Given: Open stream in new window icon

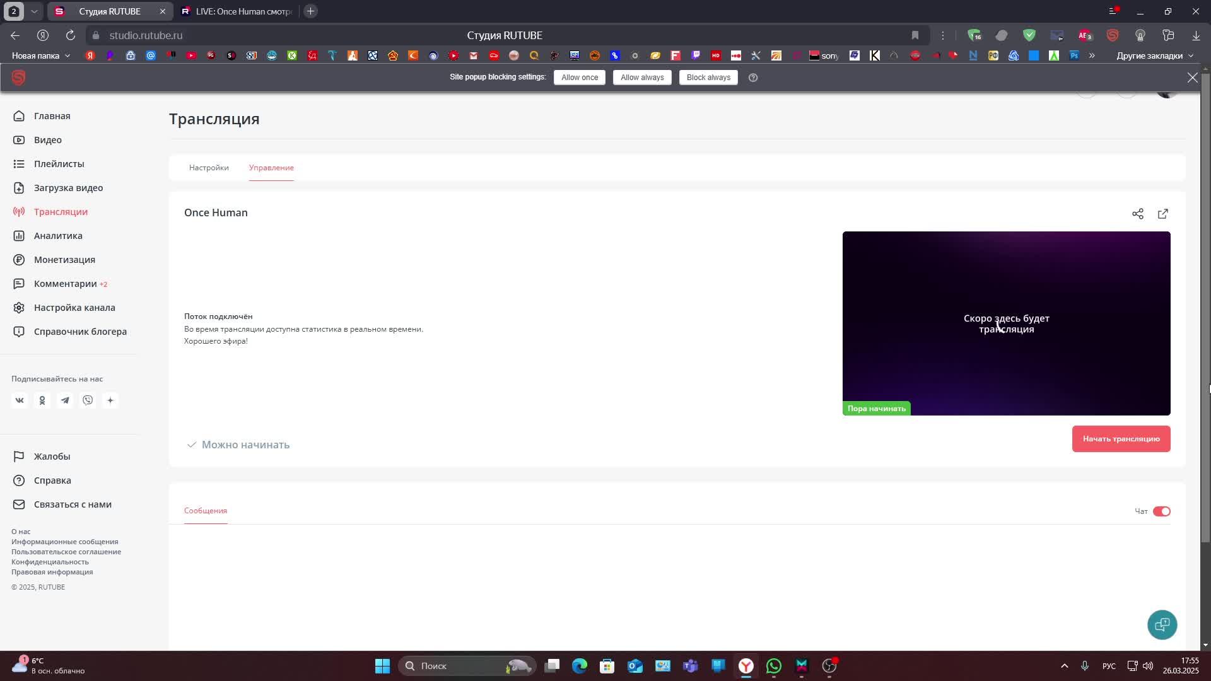Looking at the screenshot, I should [1162, 214].
